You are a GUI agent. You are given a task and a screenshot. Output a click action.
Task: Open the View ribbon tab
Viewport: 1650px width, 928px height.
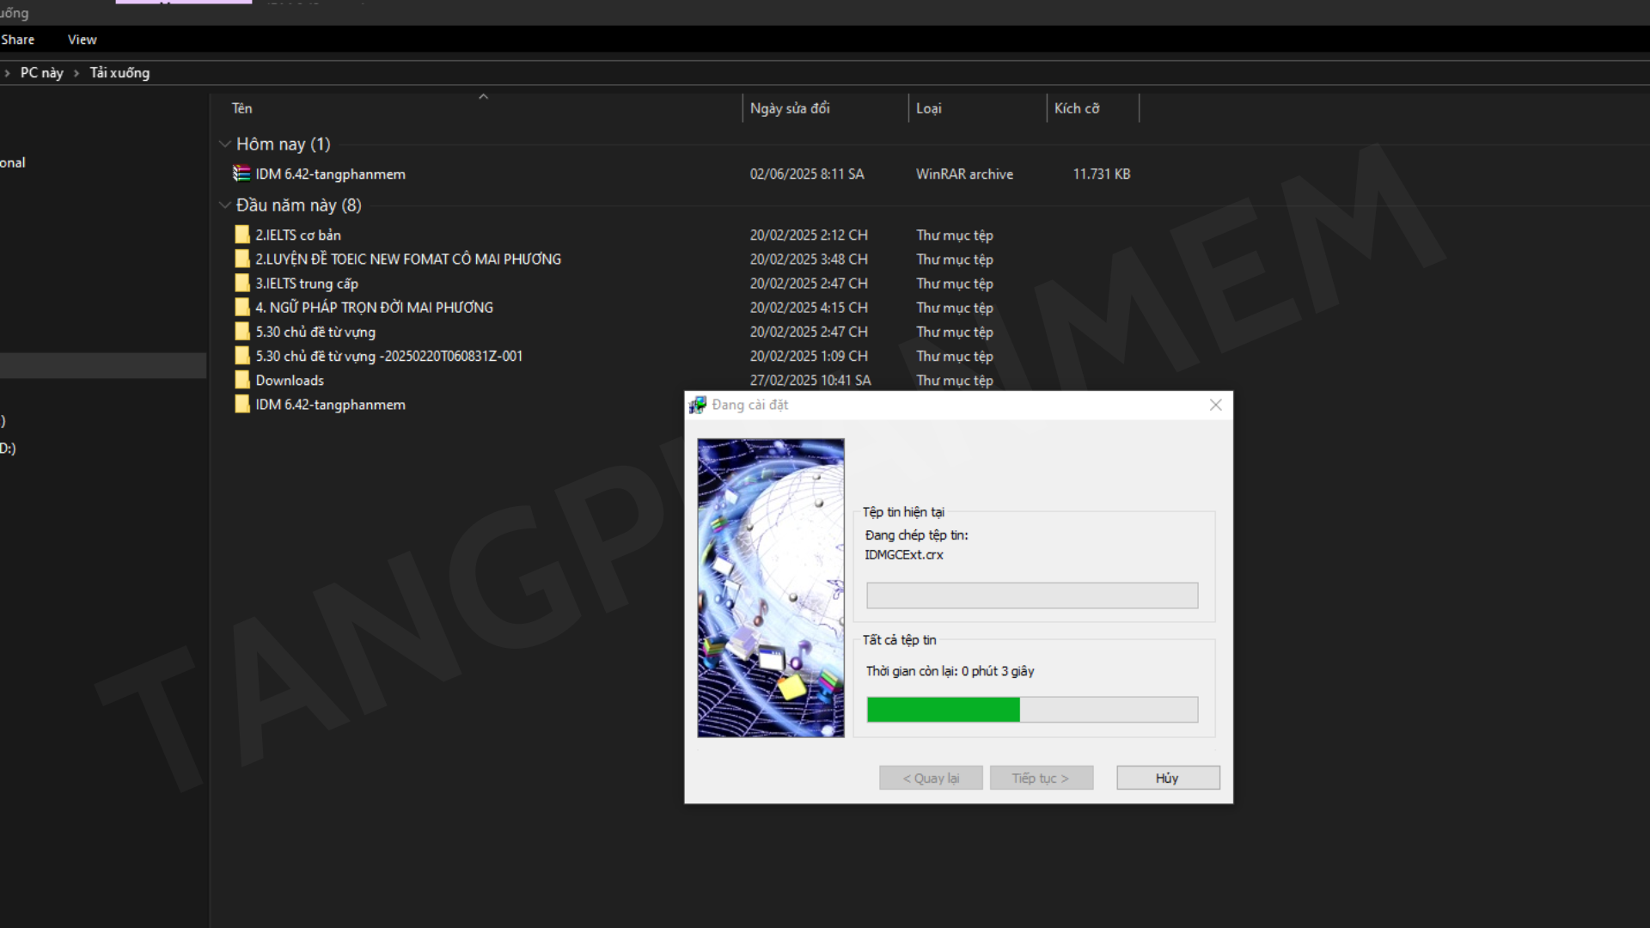point(82,40)
